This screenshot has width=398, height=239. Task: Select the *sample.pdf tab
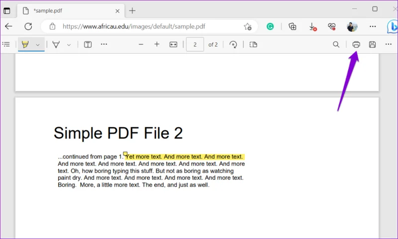tap(71, 11)
